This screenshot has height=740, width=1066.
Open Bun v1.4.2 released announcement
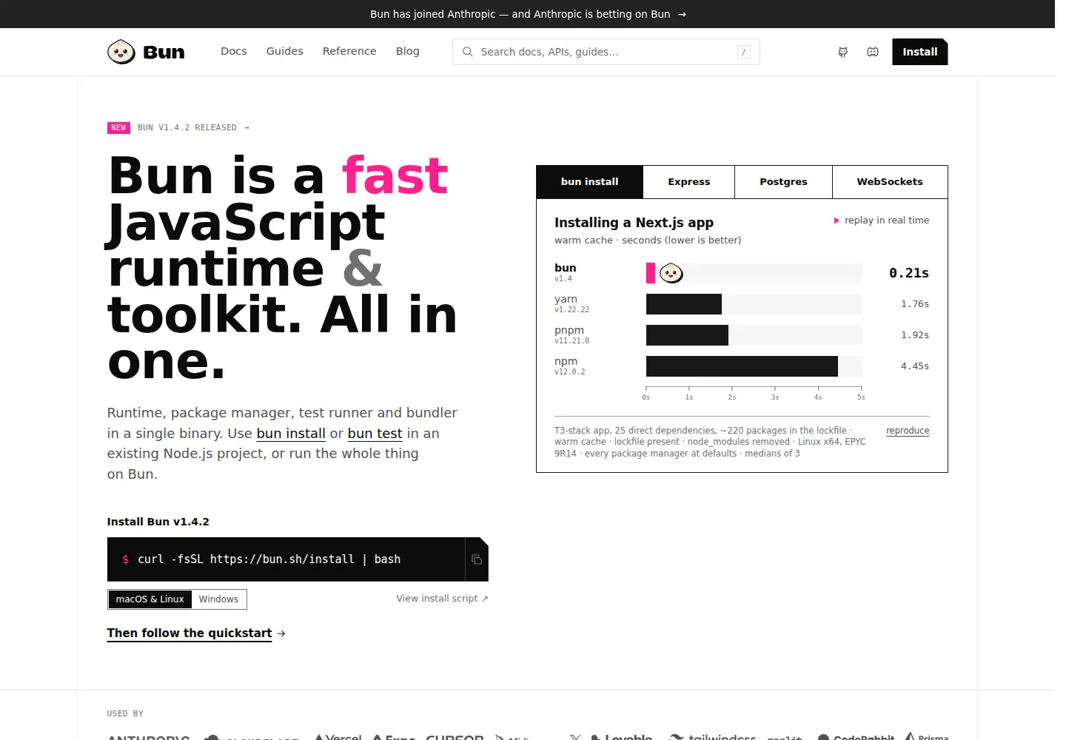click(x=194, y=128)
